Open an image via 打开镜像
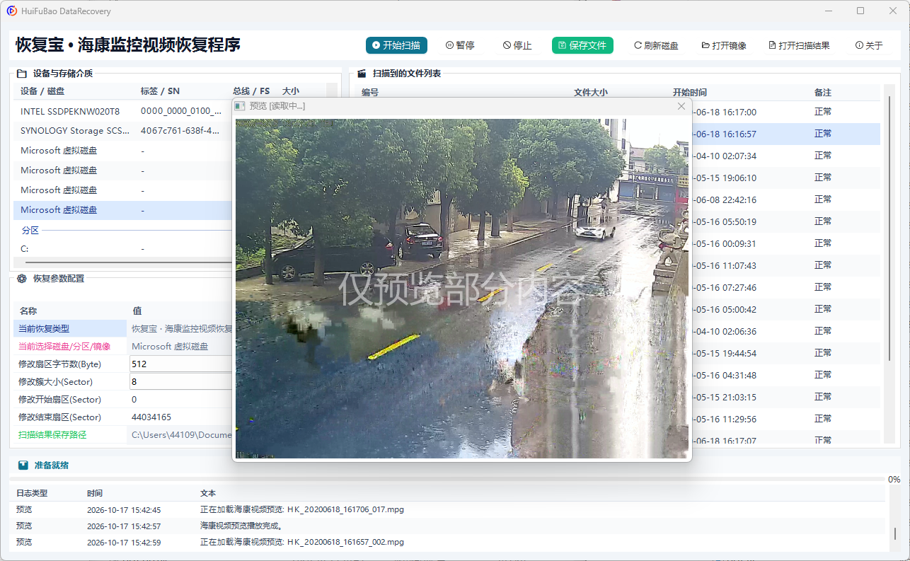The width and height of the screenshot is (910, 561). (x=724, y=45)
